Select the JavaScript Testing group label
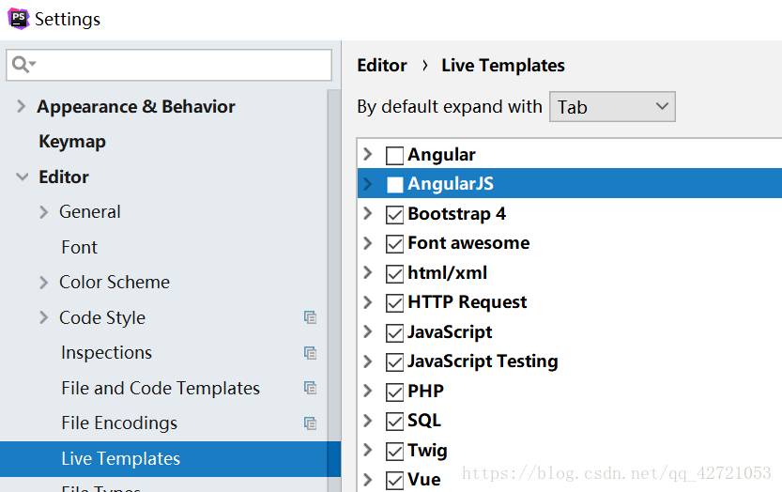The height and width of the screenshot is (492, 782). (483, 361)
